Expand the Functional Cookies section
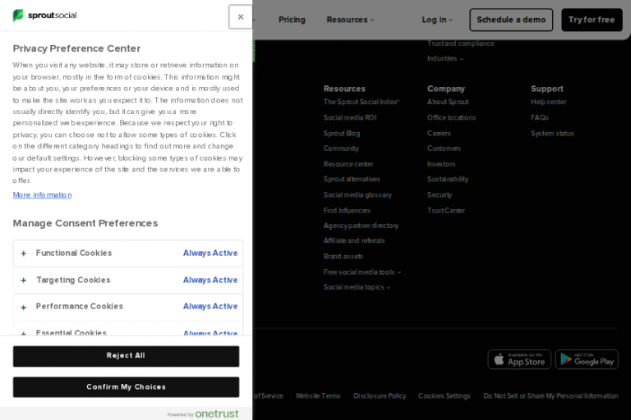 (x=74, y=253)
